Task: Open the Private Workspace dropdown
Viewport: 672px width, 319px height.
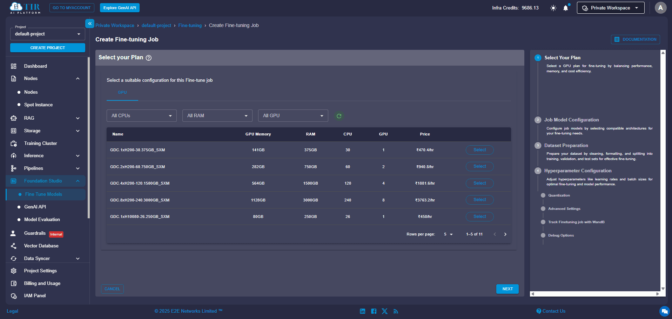Action: tap(611, 8)
